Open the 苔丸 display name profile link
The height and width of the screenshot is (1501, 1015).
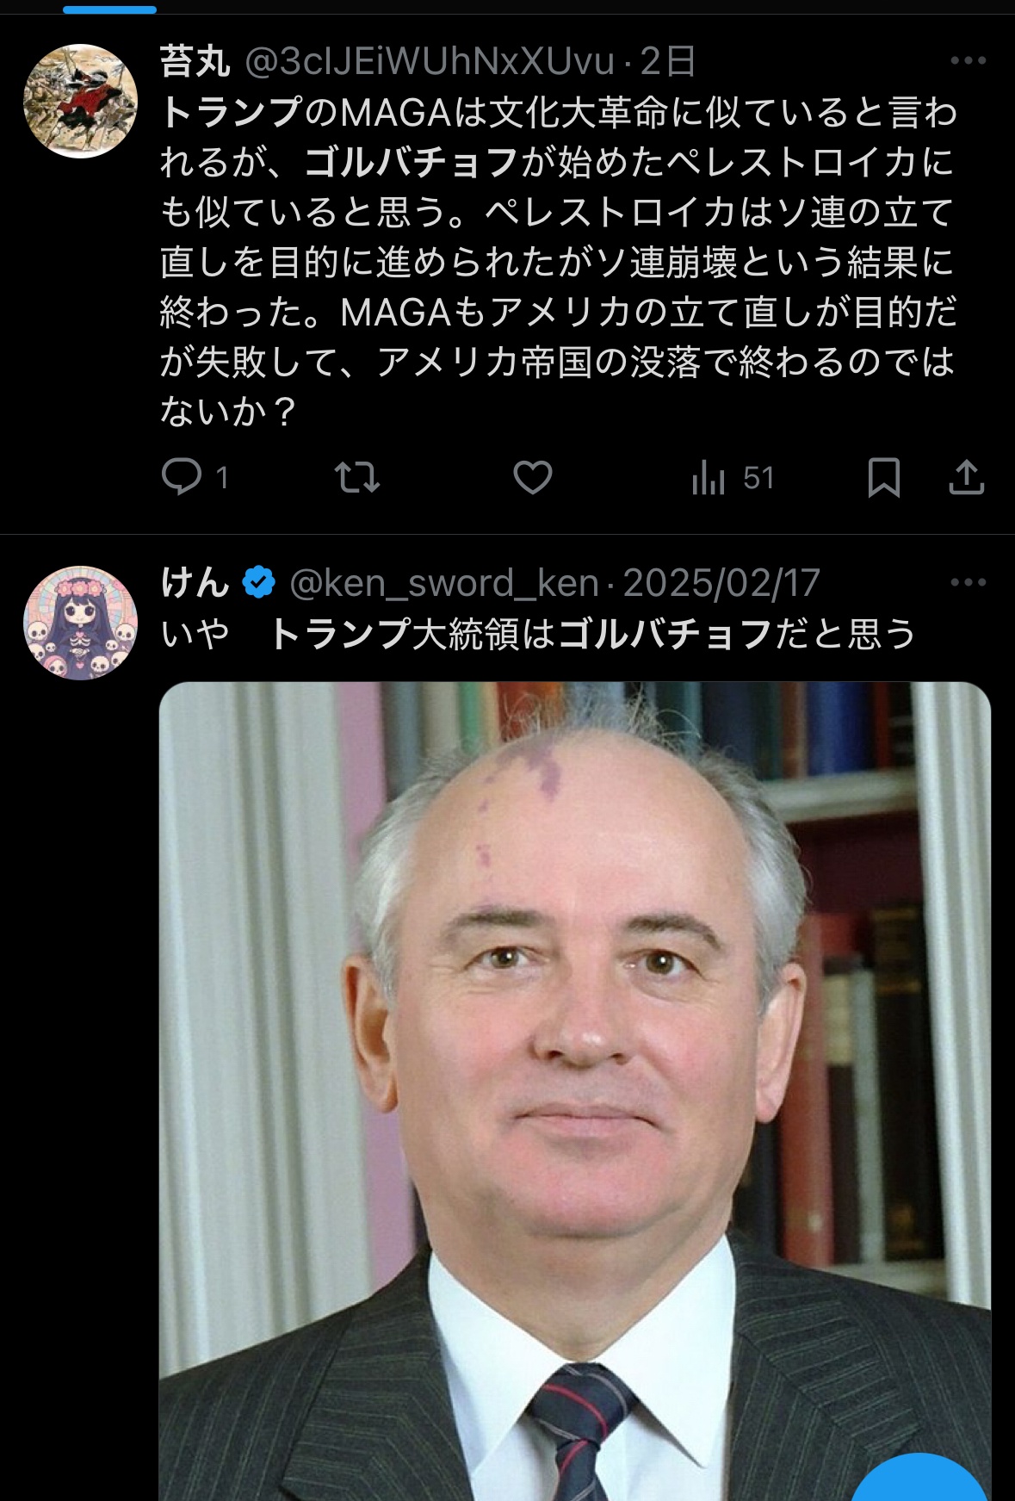195,61
